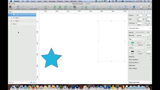
Task: Click the Backward arrange icon
Action: tap(125, 7)
